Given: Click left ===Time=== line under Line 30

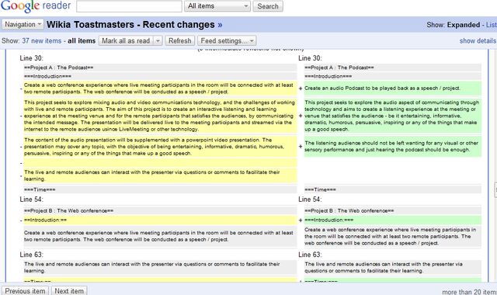Looking at the screenshot, I should (160, 189).
